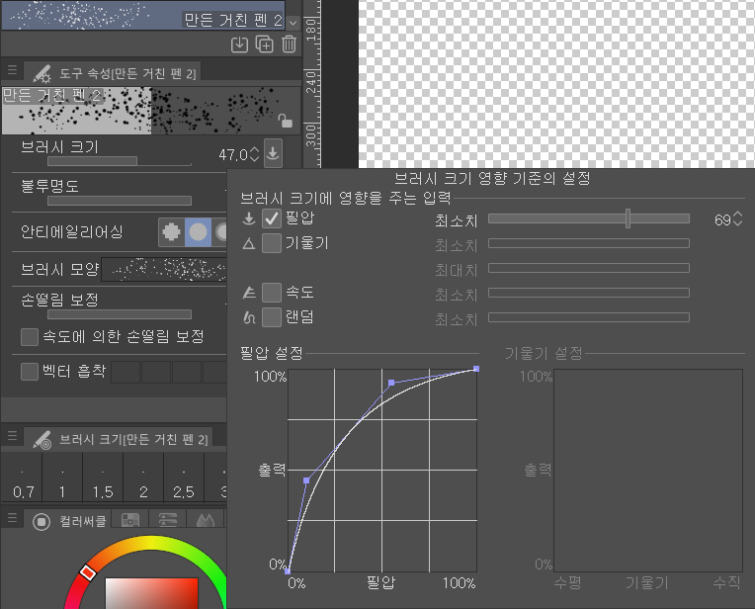Switch to the intermediate color tab icon
The width and height of the screenshot is (755, 609).
pyautogui.click(x=206, y=519)
